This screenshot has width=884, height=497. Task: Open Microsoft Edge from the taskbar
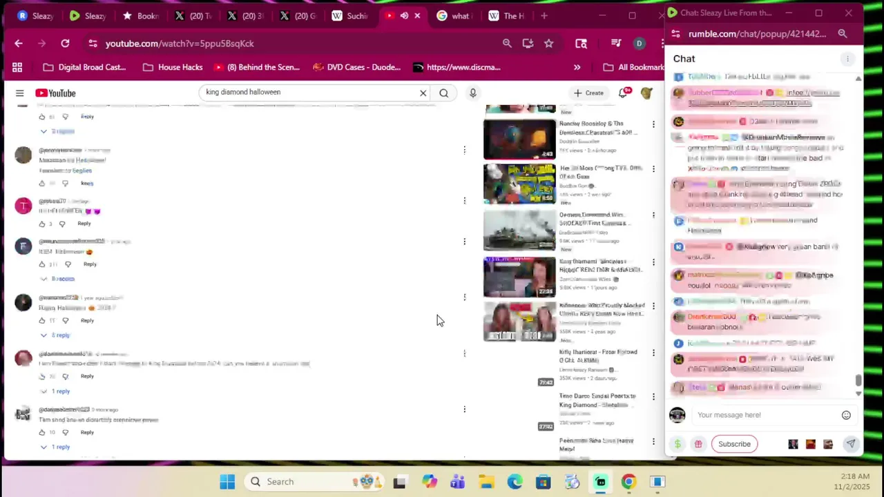click(x=515, y=482)
